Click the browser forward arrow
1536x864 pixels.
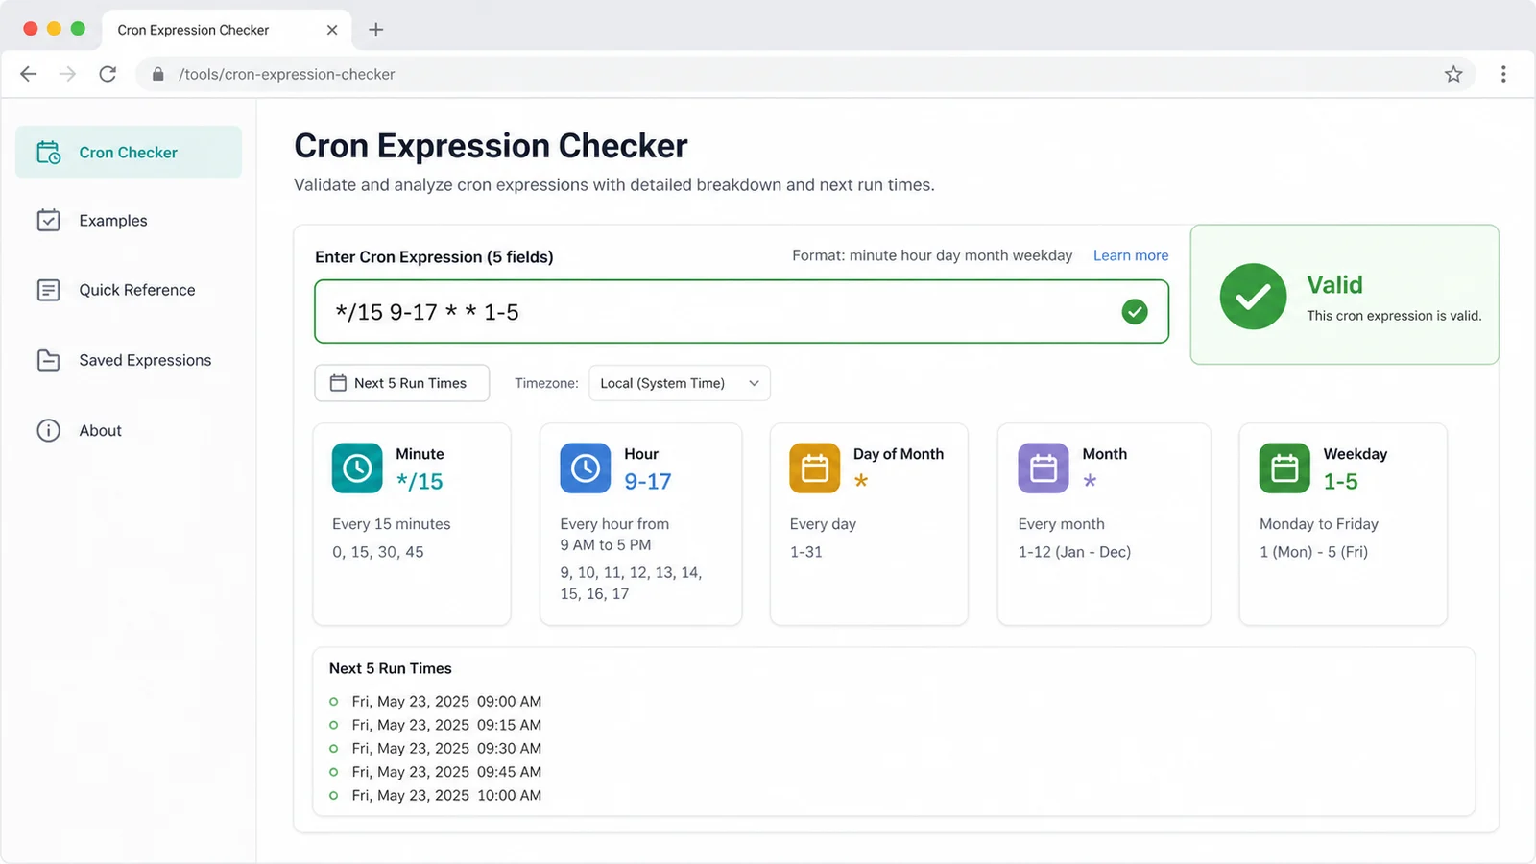coord(67,74)
